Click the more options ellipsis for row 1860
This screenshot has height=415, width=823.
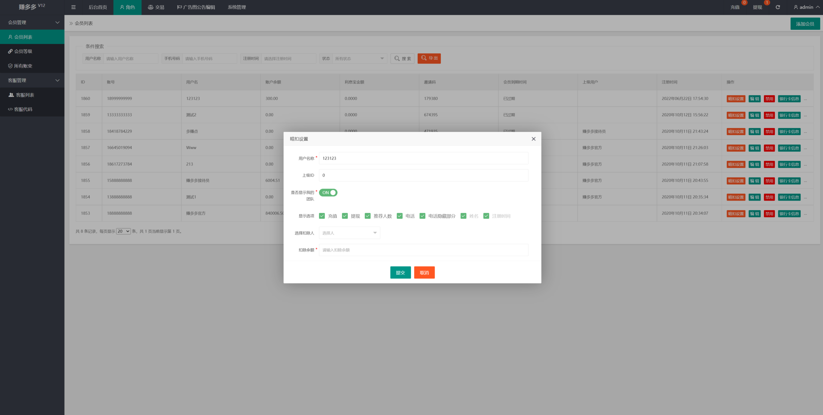point(805,99)
